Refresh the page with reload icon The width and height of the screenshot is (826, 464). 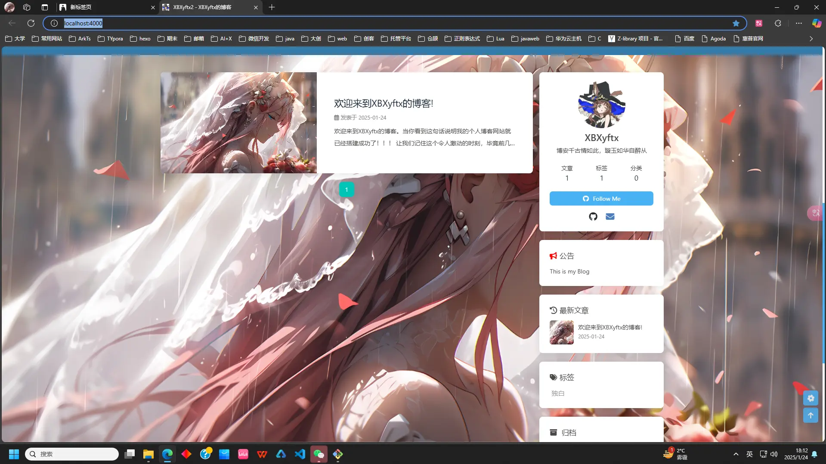(x=31, y=23)
